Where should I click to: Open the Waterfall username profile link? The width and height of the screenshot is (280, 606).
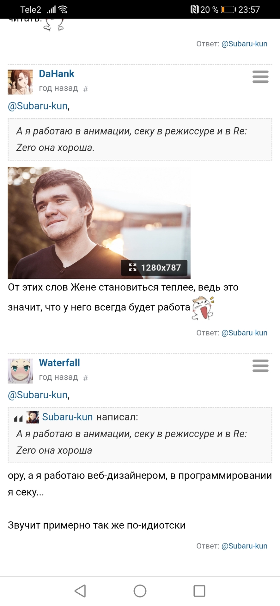(x=59, y=363)
